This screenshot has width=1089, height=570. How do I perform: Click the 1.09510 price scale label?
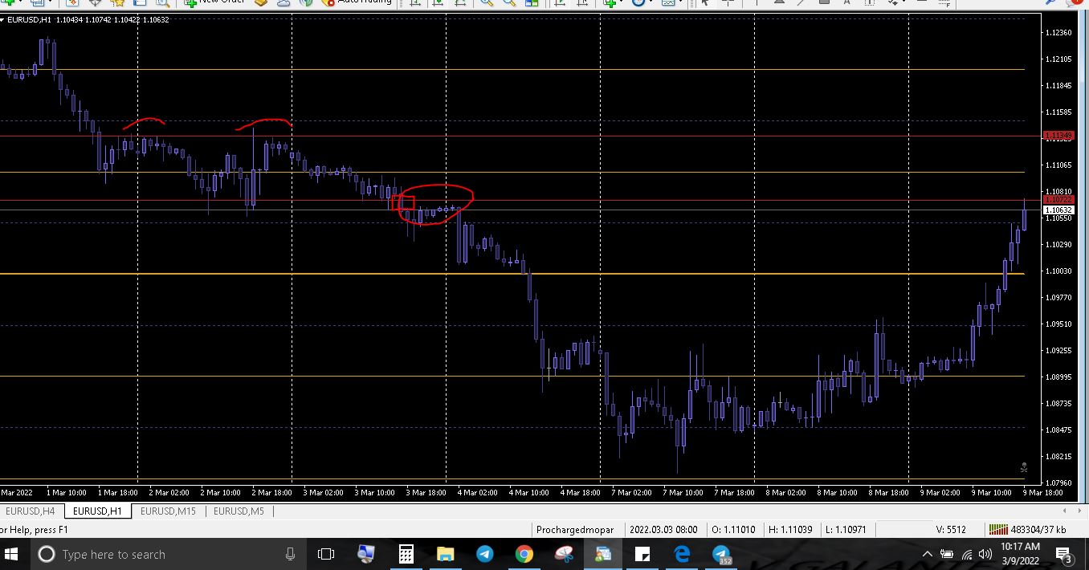(1058, 324)
